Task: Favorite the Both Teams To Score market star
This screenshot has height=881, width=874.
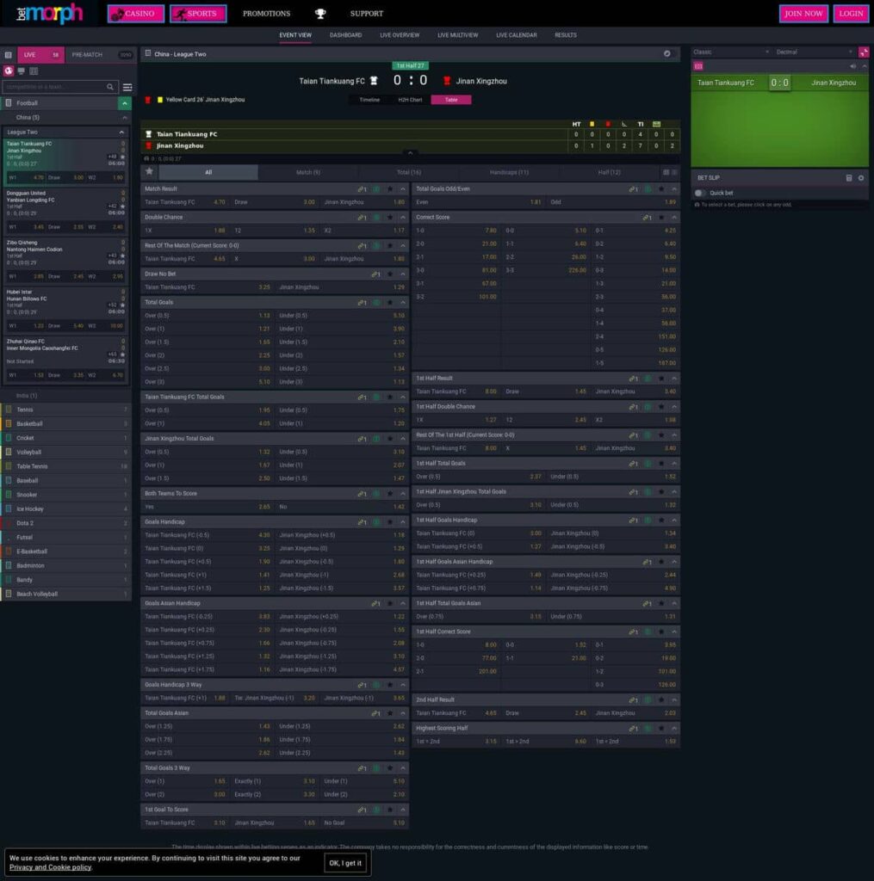Action: point(390,494)
